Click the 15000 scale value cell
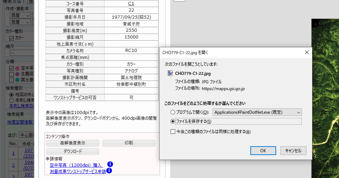339x178 pixels. (x=131, y=37)
